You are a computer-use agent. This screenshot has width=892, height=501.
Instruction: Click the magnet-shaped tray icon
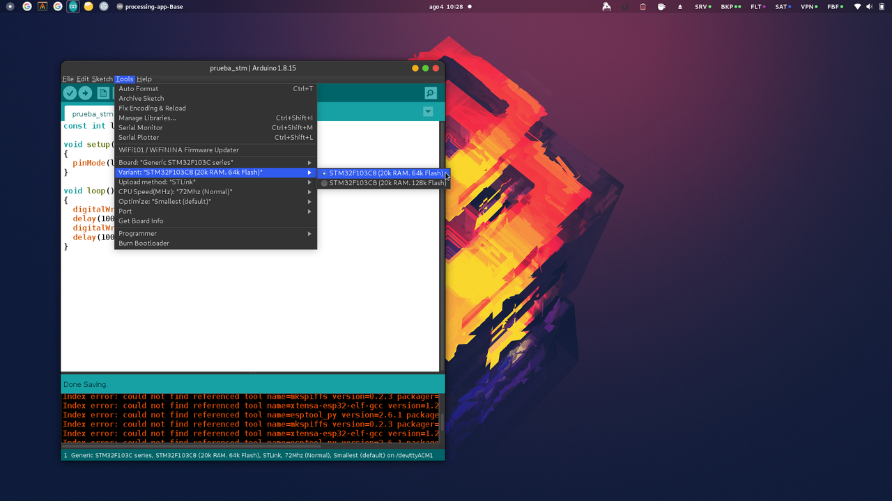point(625,6)
